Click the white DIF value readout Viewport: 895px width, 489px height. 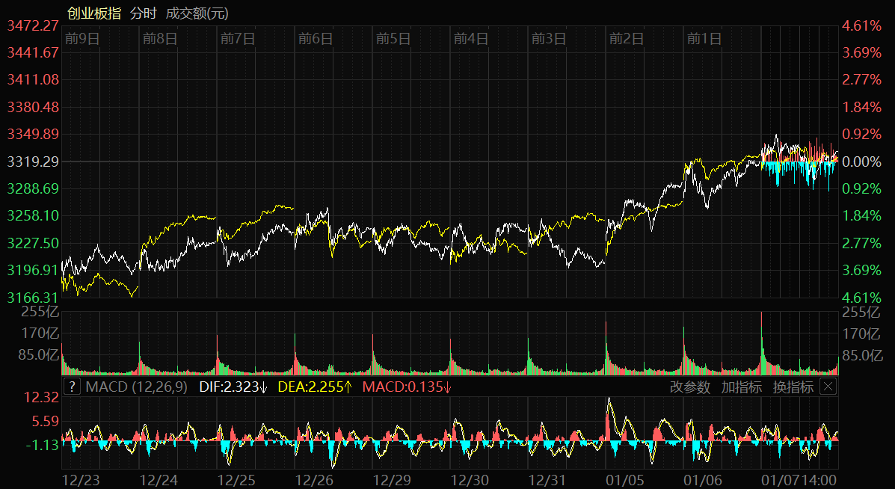click(233, 387)
